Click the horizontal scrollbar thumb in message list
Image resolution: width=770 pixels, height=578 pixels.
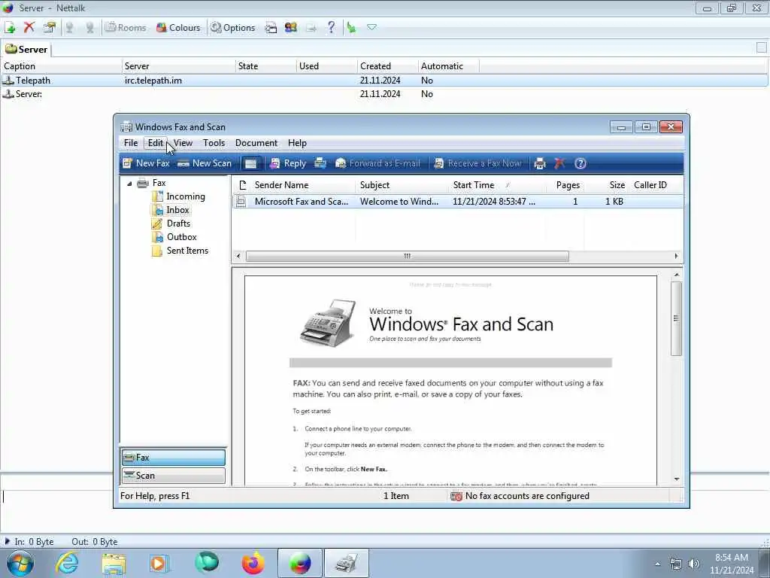pos(407,256)
